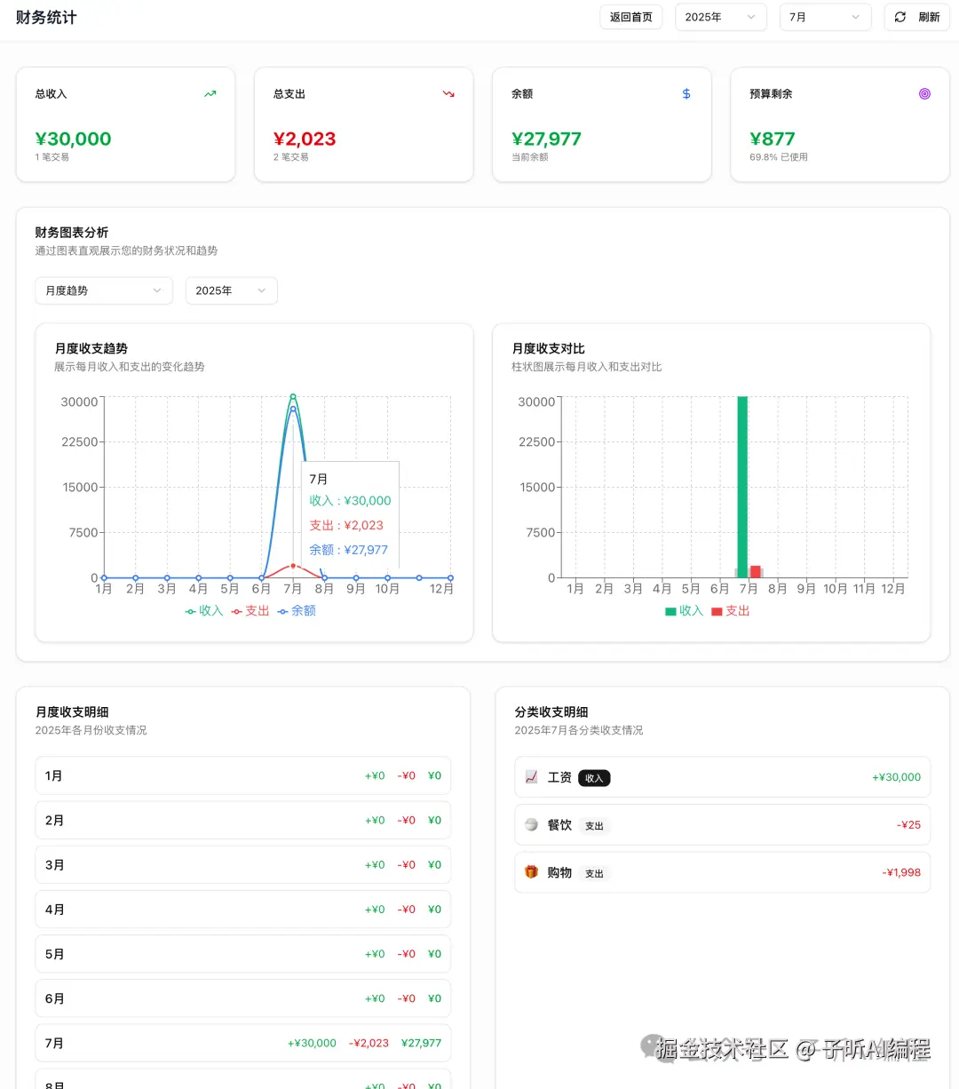Click the 刷新 button
This screenshot has width=959, height=1089.
[917, 17]
